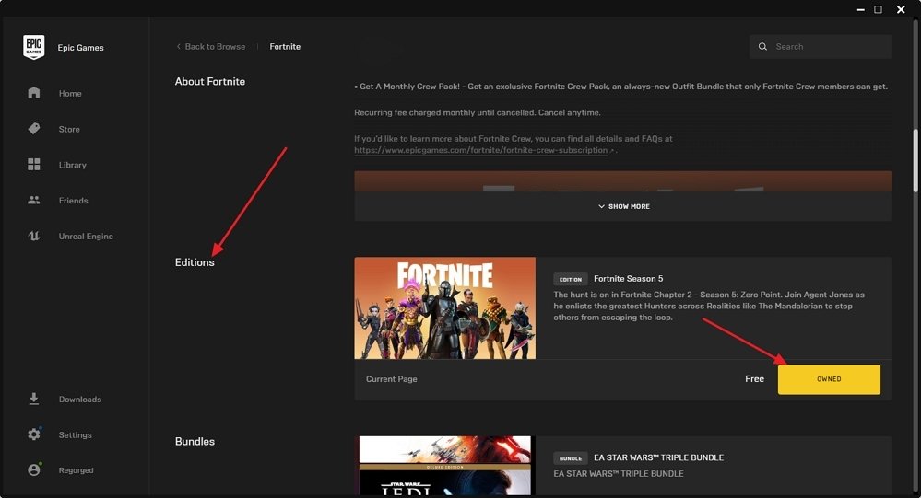921x498 pixels.
Task: Click the Fortnite breadcrumb label
Action: point(285,46)
